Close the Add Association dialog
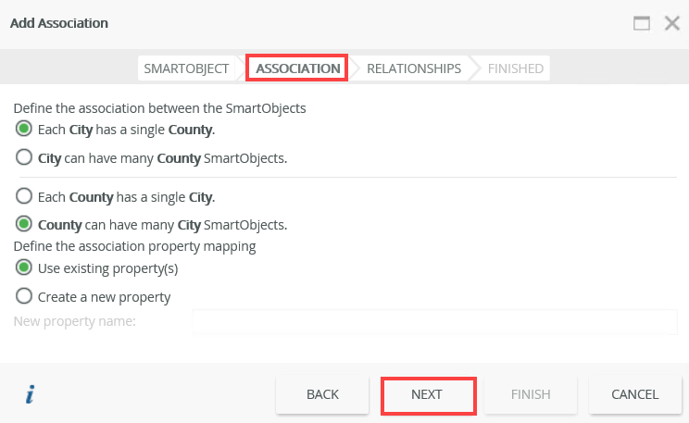Image resolution: width=689 pixels, height=423 pixels. tap(672, 23)
